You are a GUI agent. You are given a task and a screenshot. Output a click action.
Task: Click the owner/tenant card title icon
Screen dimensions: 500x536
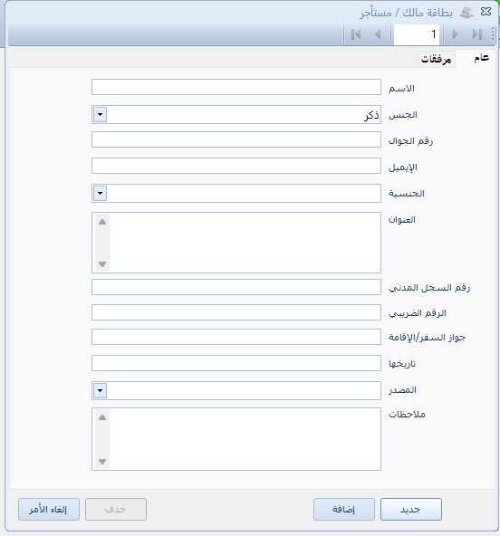466,13
